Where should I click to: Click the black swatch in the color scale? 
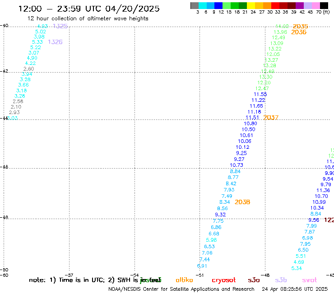click(324, 5)
